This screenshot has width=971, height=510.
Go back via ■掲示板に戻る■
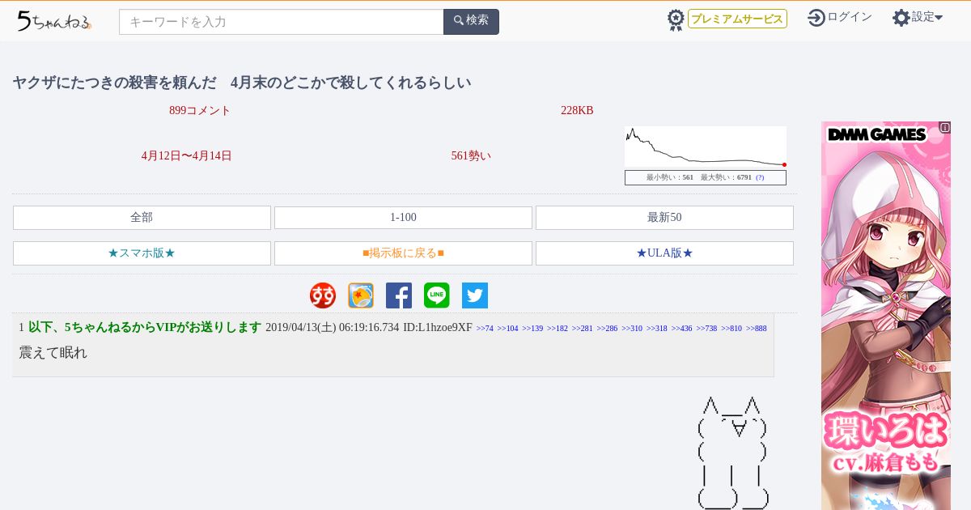tap(403, 253)
